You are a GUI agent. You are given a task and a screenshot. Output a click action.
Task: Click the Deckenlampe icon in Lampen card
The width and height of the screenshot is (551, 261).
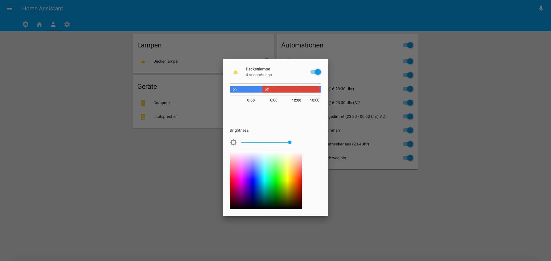143,61
